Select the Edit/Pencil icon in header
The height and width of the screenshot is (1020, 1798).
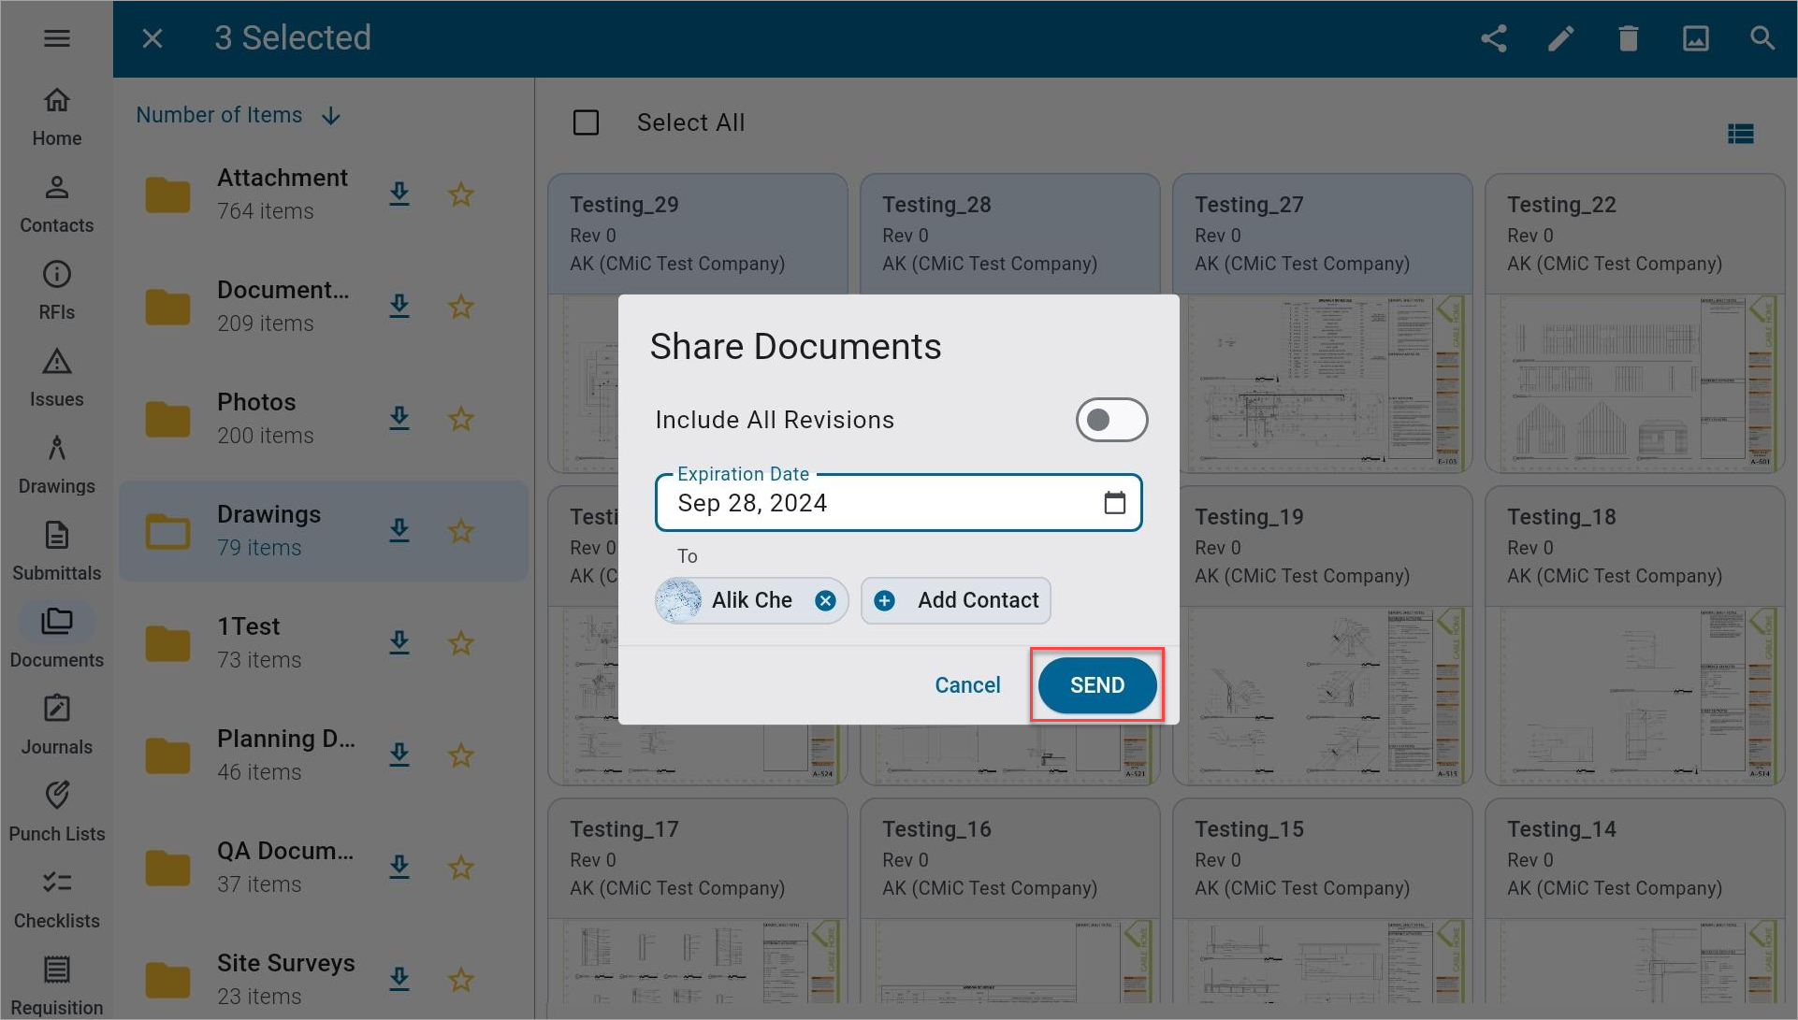[1561, 38]
